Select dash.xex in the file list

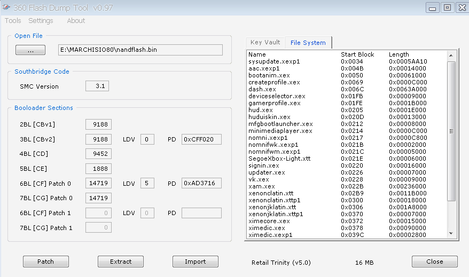pyautogui.click(x=262, y=89)
